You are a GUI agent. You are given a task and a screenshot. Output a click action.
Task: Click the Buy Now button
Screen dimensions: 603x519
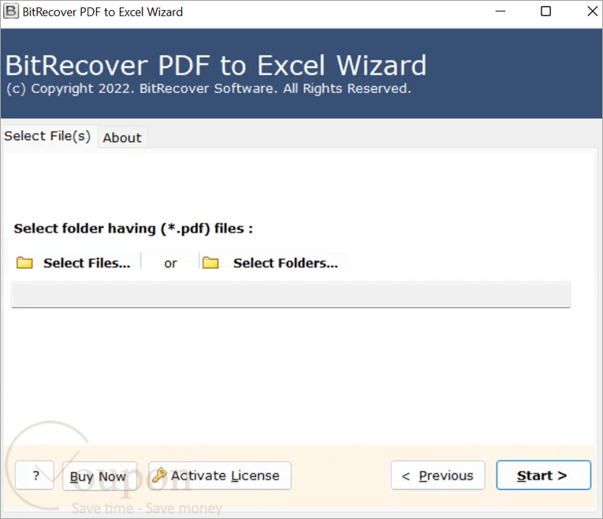pyautogui.click(x=99, y=476)
